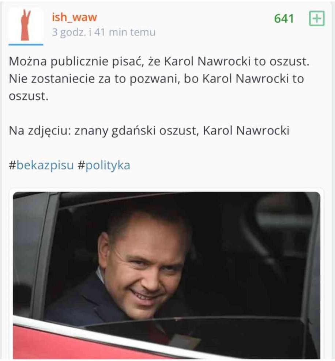Viewport: 335px width, 361px height.
Task: Click the caption line 'Na zdjęciu: znany gdański oszust'
Action: (x=149, y=131)
